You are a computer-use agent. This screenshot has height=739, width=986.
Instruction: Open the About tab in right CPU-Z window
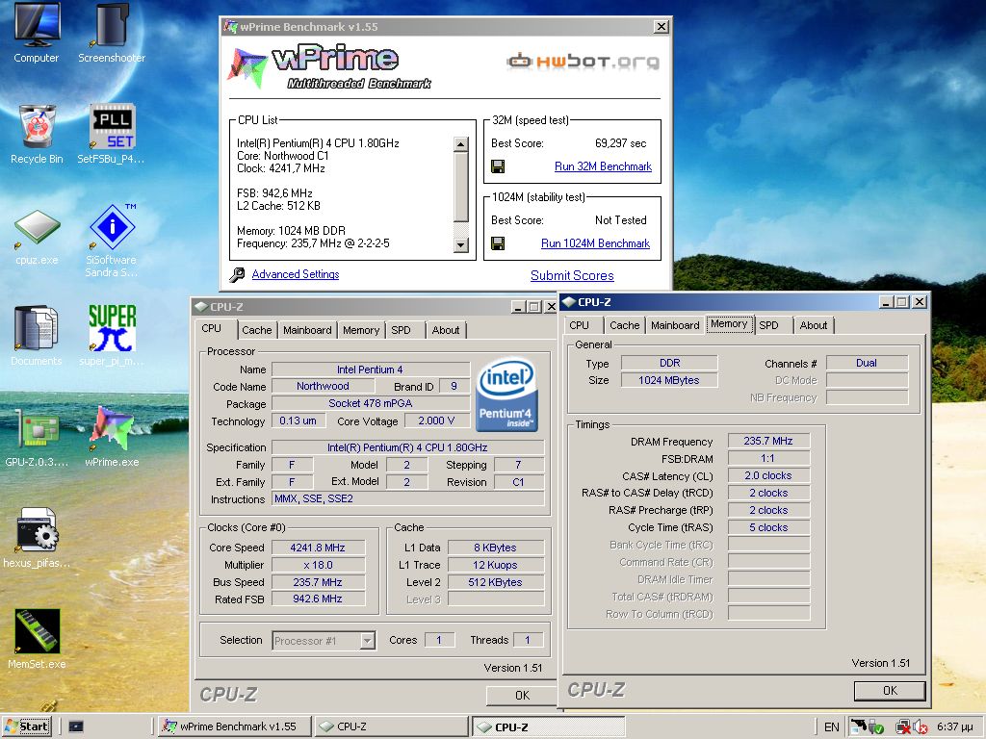[813, 325]
